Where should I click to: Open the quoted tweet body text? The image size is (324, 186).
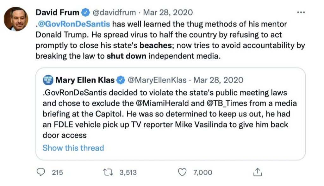tap(165, 113)
